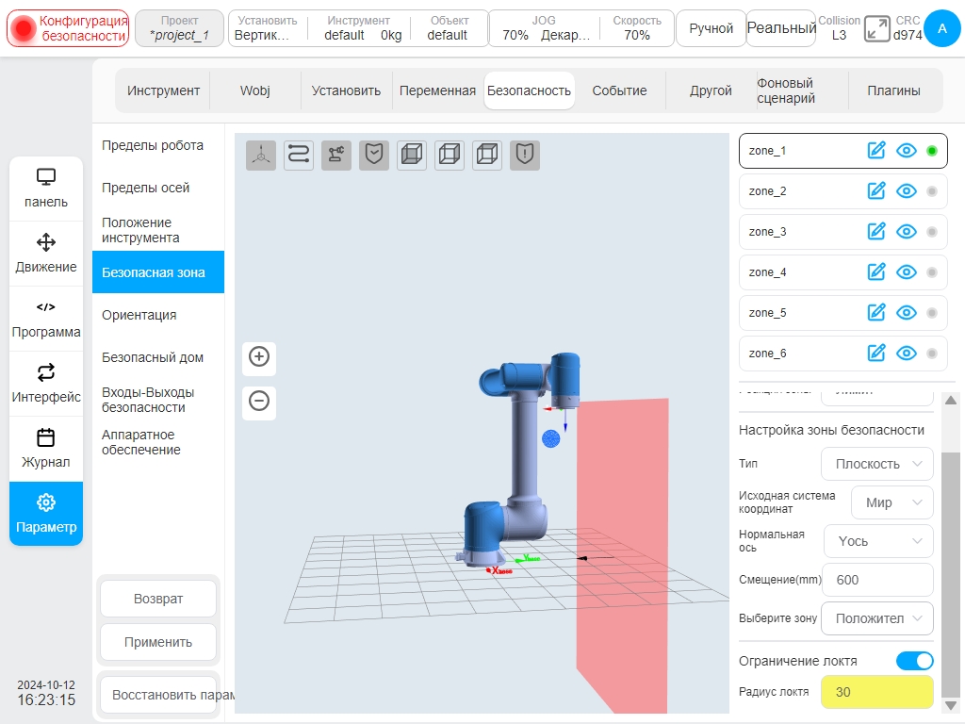The image size is (965, 724).
Task: Edit zone_1 settings
Action: click(876, 151)
